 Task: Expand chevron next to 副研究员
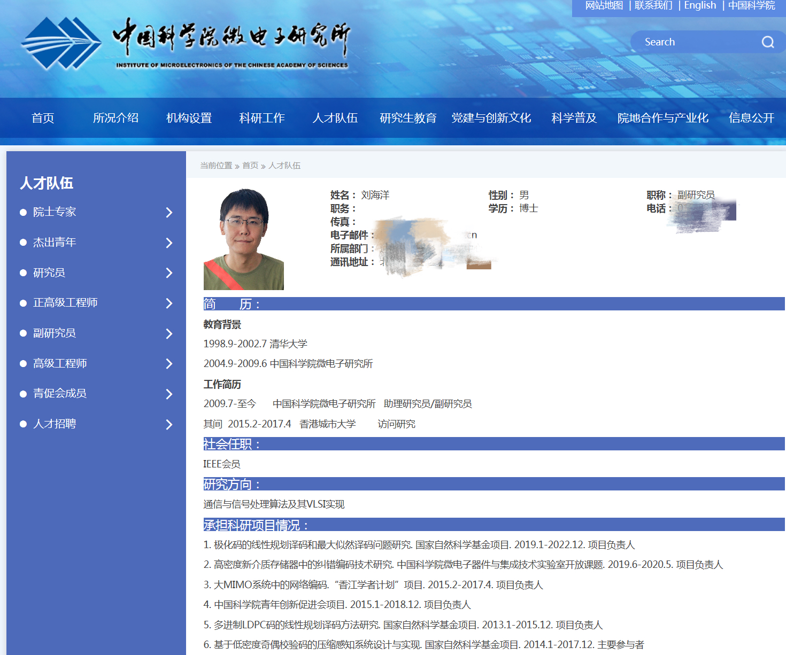coord(169,334)
